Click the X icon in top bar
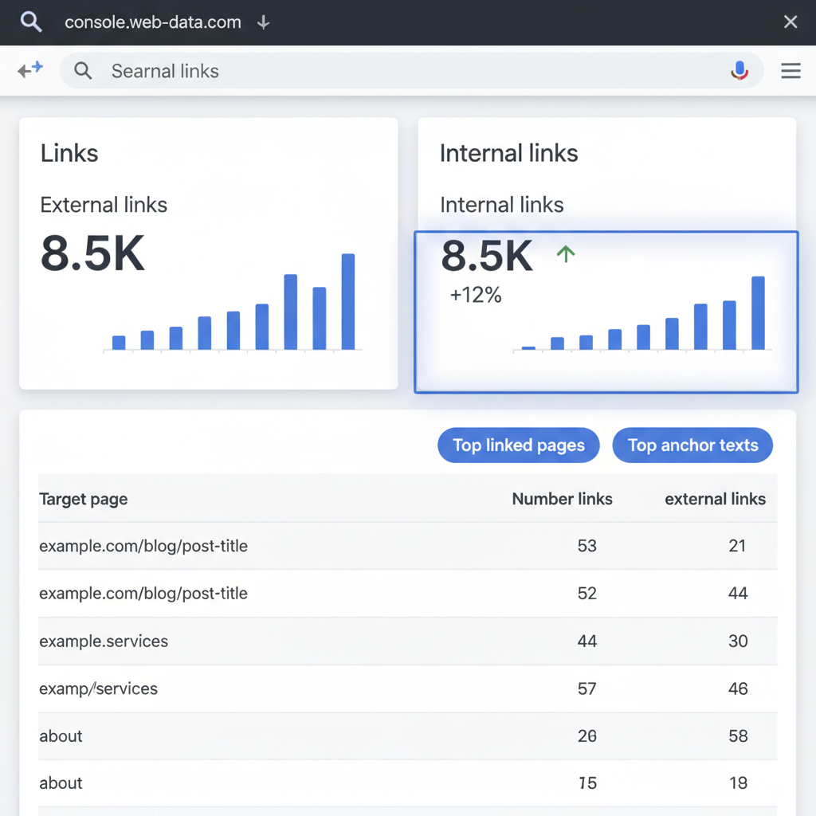 (x=790, y=22)
